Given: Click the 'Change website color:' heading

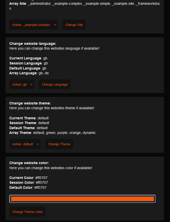Looking at the screenshot, I should tap(29, 163).
